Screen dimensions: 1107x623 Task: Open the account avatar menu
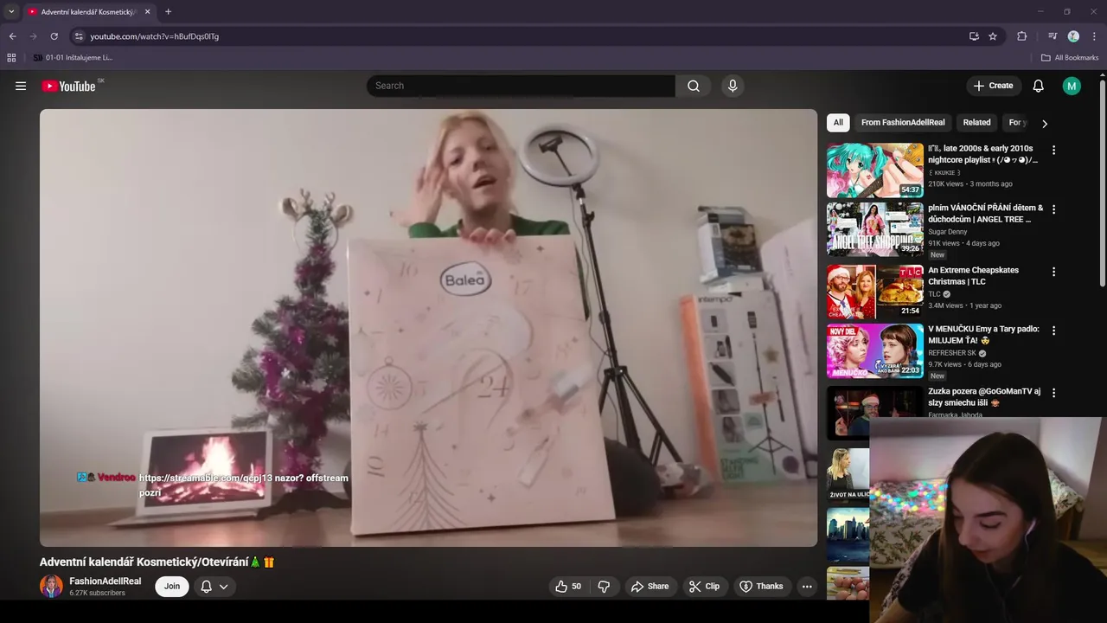click(x=1072, y=86)
